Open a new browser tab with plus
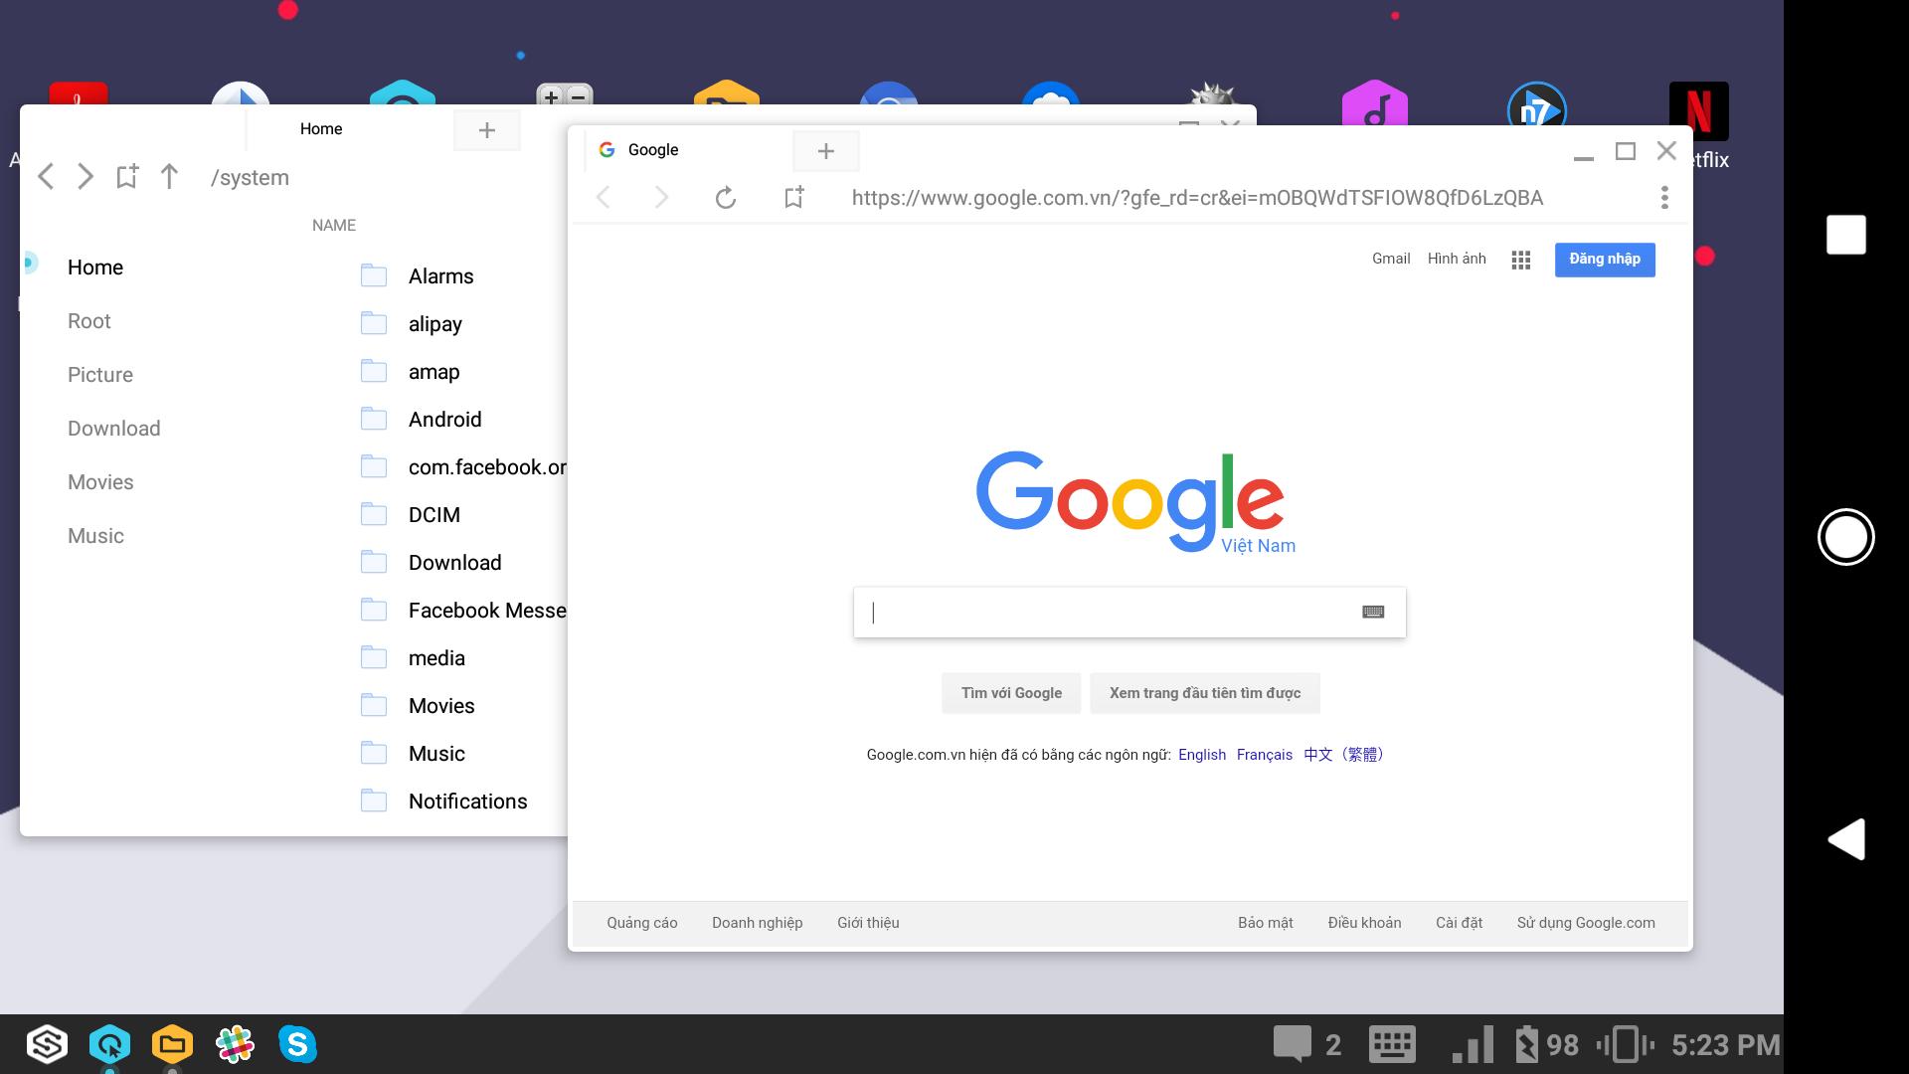 826,151
